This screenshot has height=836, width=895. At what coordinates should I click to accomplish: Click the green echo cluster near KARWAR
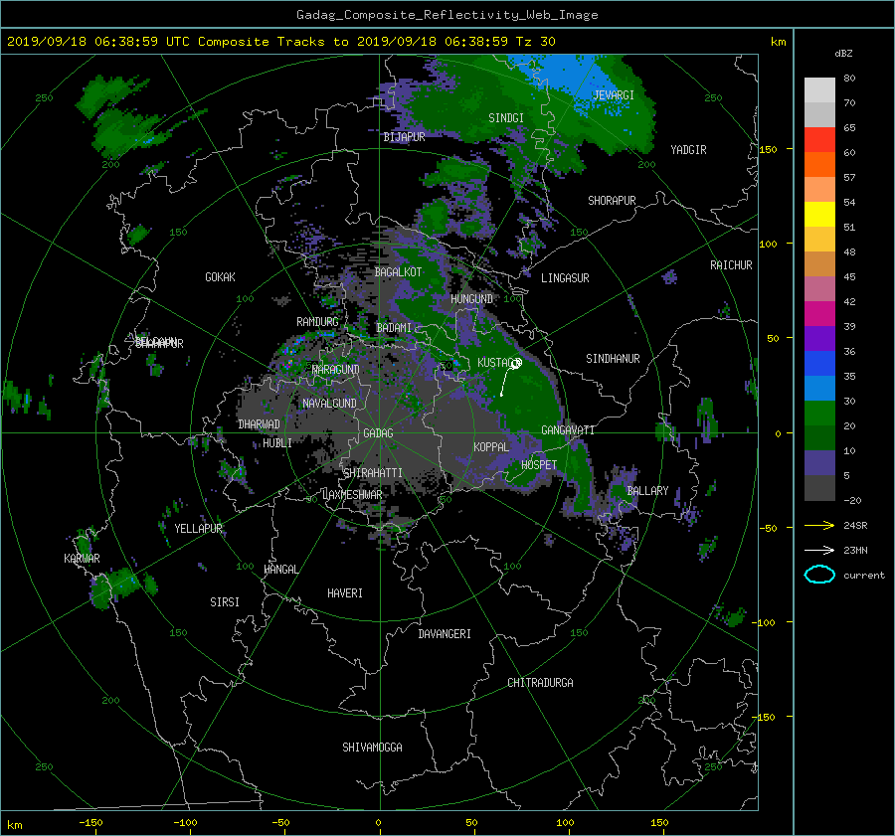pos(117,586)
